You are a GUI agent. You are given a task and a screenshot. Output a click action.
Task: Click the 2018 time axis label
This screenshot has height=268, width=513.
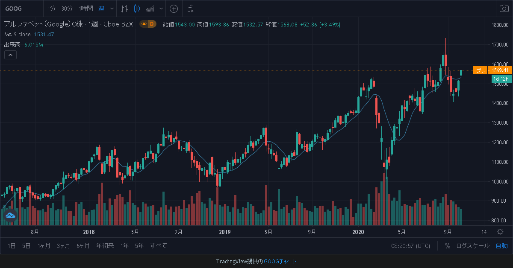(x=89, y=232)
